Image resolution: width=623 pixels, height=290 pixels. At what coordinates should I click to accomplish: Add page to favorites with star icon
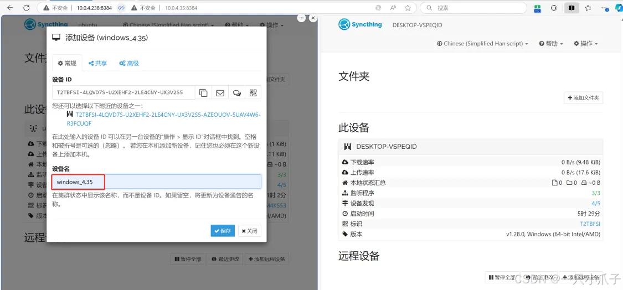(x=407, y=8)
